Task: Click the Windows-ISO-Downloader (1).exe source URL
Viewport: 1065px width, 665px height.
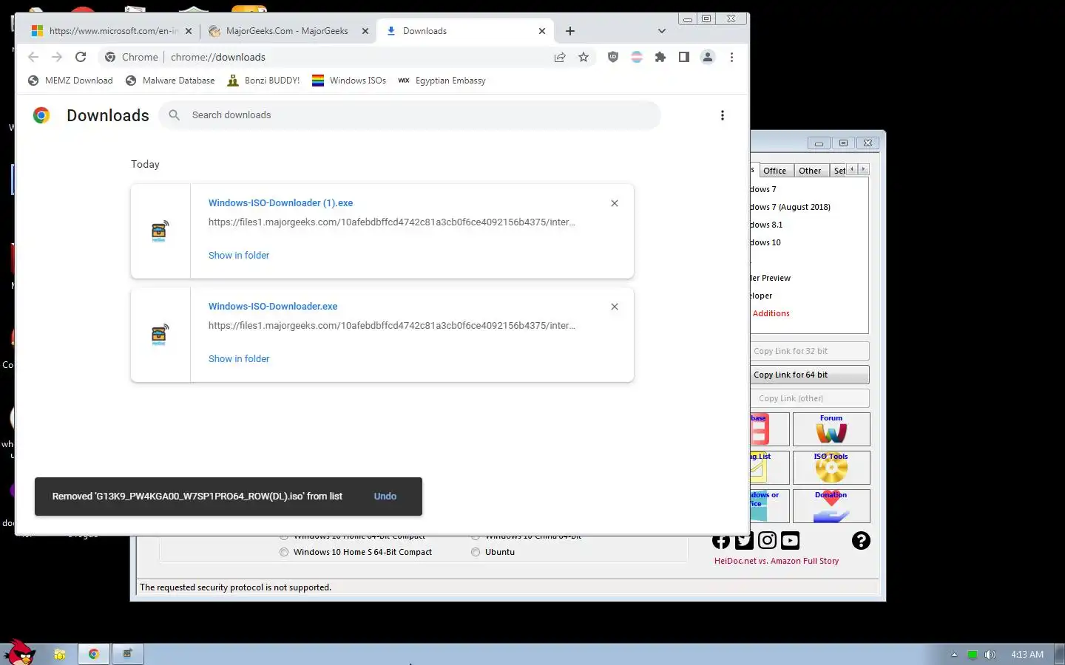Action: (392, 222)
